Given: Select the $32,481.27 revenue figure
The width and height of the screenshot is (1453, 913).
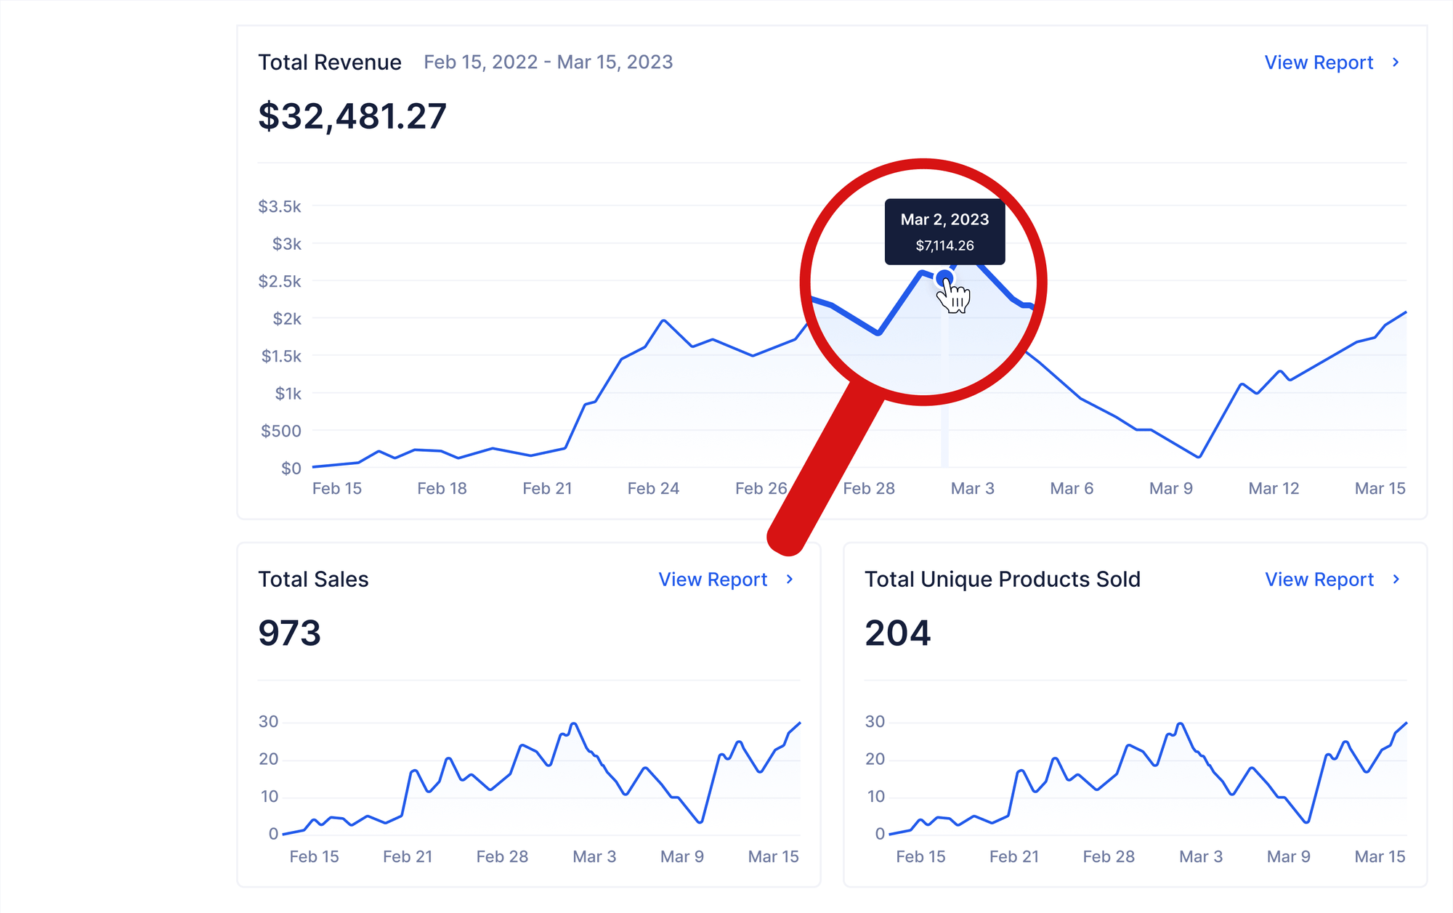Looking at the screenshot, I should (x=352, y=114).
